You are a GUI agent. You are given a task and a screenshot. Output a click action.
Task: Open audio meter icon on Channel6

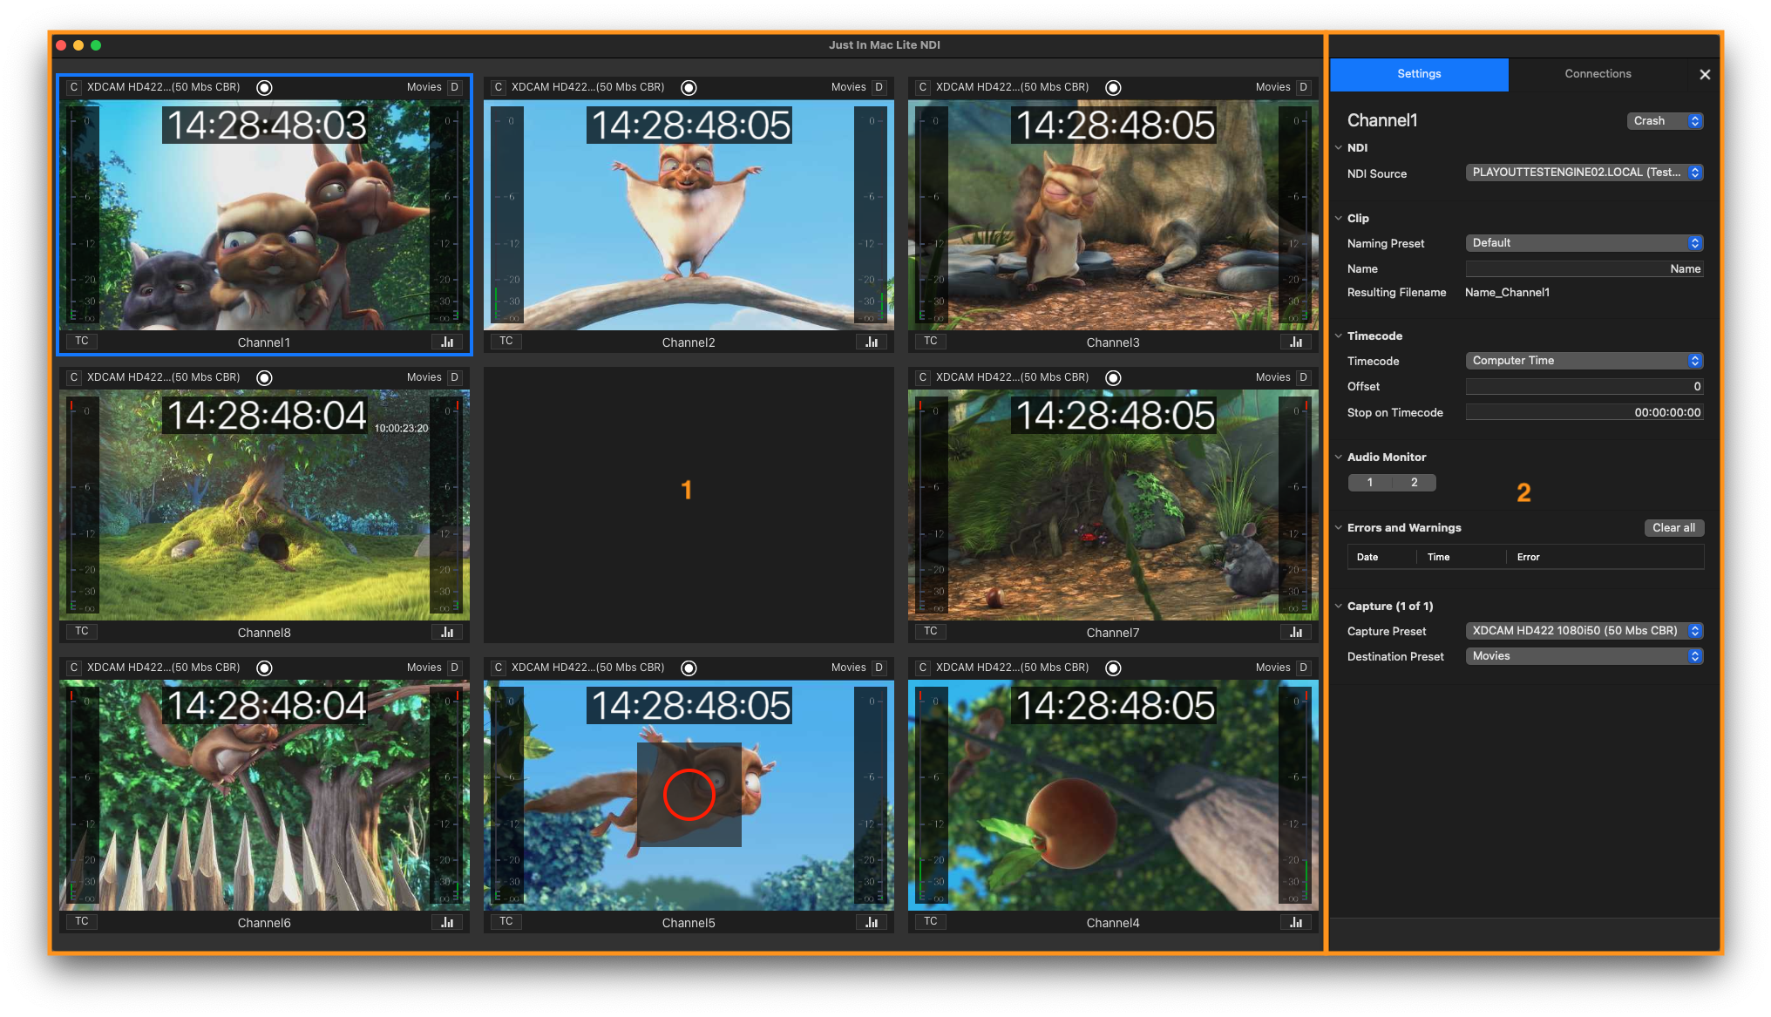tap(447, 922)
